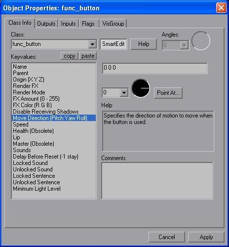Close the Object Properties dialog
Screen dimensions: 229x247
tap(221, 8)
